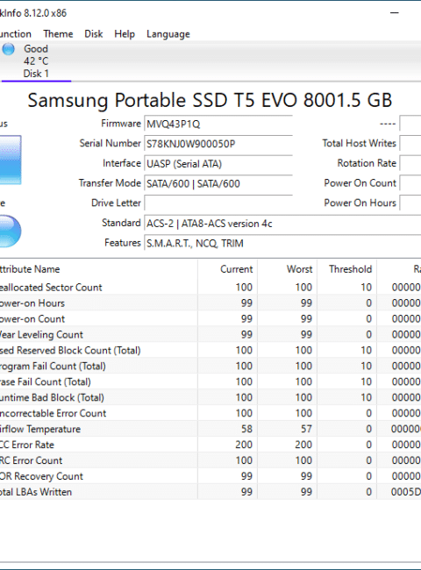Select the ECC Error Rate row

pyautogui.click(x=210, y=445)
